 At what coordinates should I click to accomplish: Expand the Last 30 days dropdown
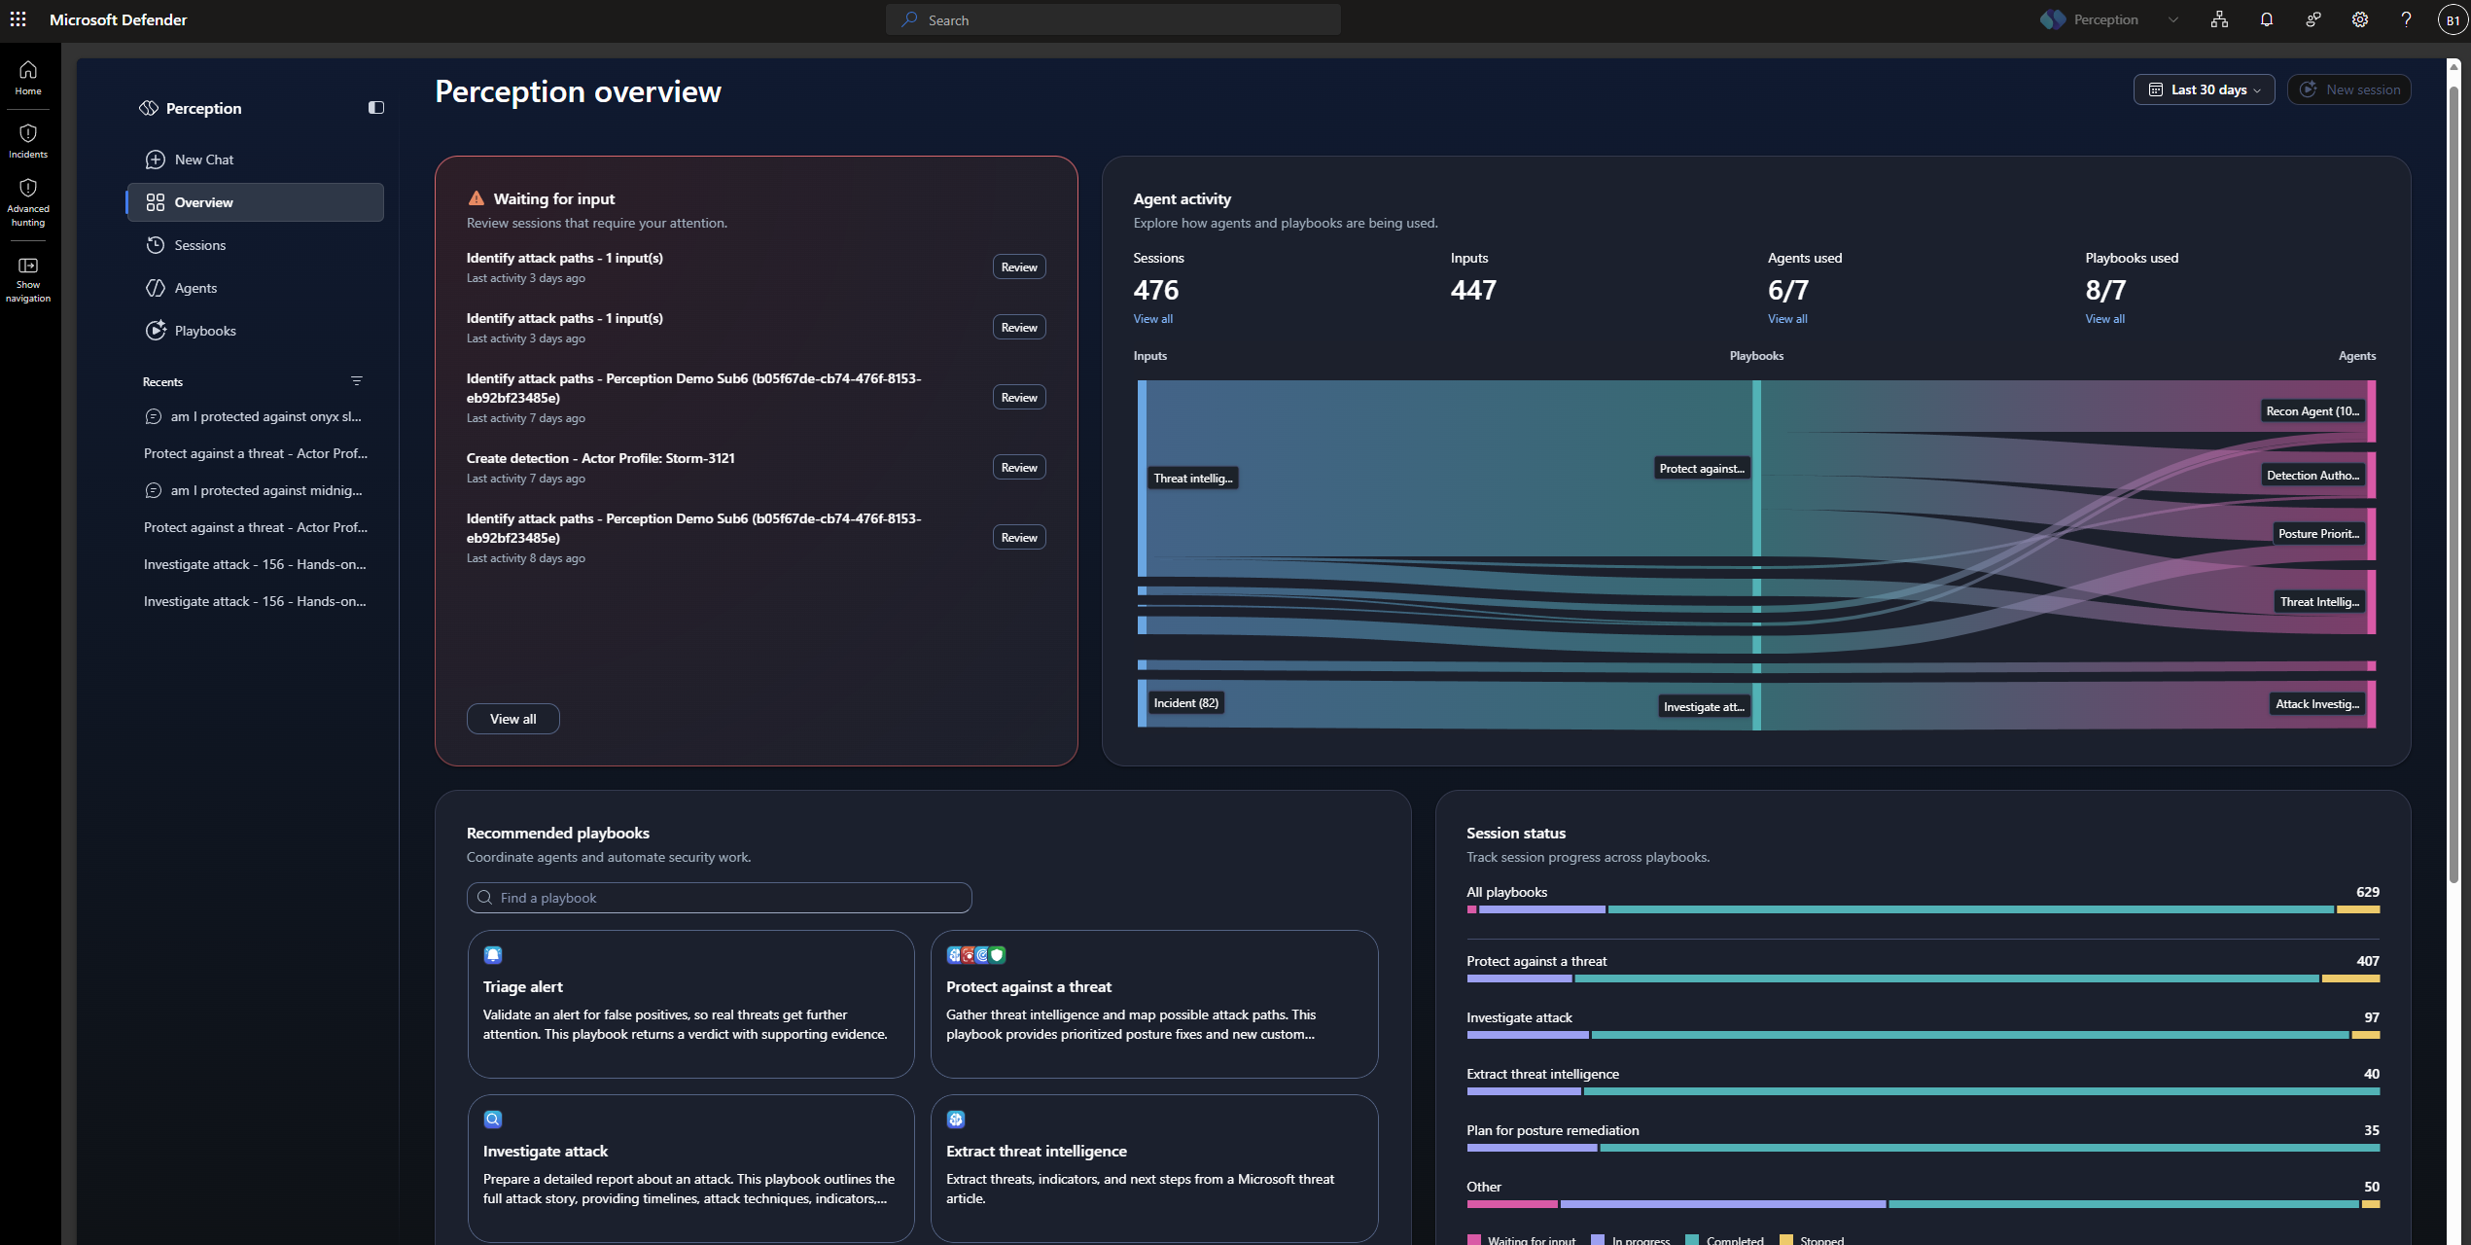pyautogui.click(x=2204, y=89)
